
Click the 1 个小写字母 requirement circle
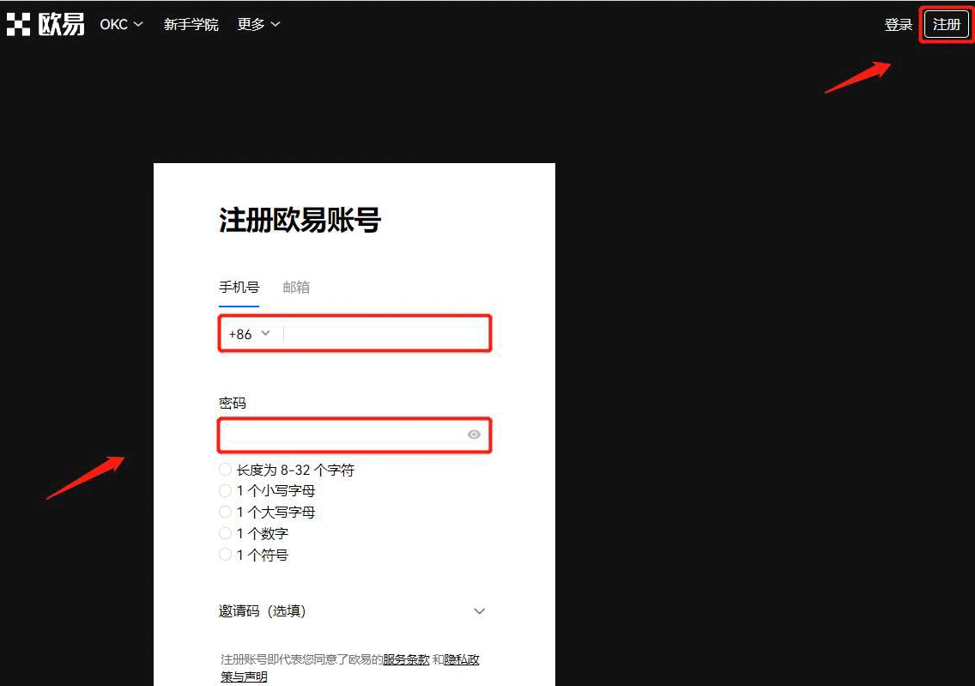click(224, 490)
